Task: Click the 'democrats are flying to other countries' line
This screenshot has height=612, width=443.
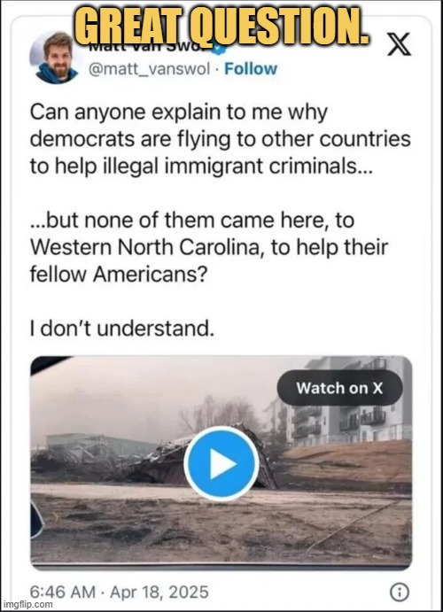Action: (221, 140)
